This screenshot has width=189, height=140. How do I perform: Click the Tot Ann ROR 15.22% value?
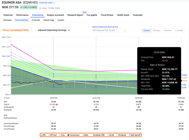point(166,89)
